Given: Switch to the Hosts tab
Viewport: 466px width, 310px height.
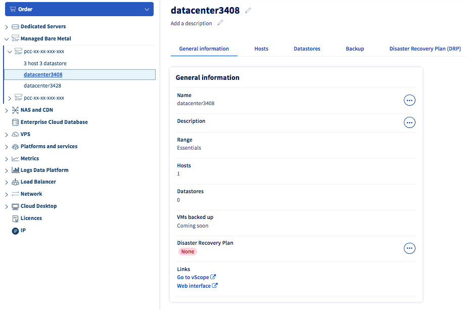Looking at the screenshot, I should [x=261, y=49].
